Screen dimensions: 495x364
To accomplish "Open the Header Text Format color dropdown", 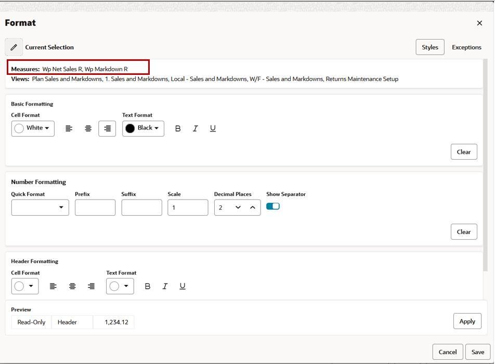I will point(120,287).
